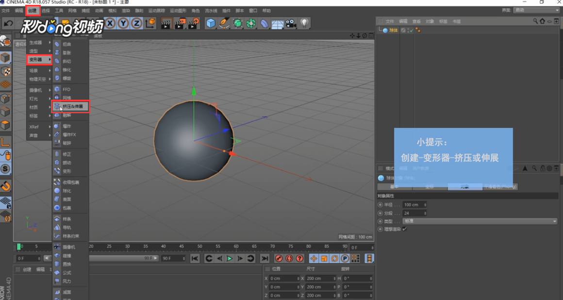
Task: Toggle the 球体 green enable checkmark
Action: (x=412, y=30)
